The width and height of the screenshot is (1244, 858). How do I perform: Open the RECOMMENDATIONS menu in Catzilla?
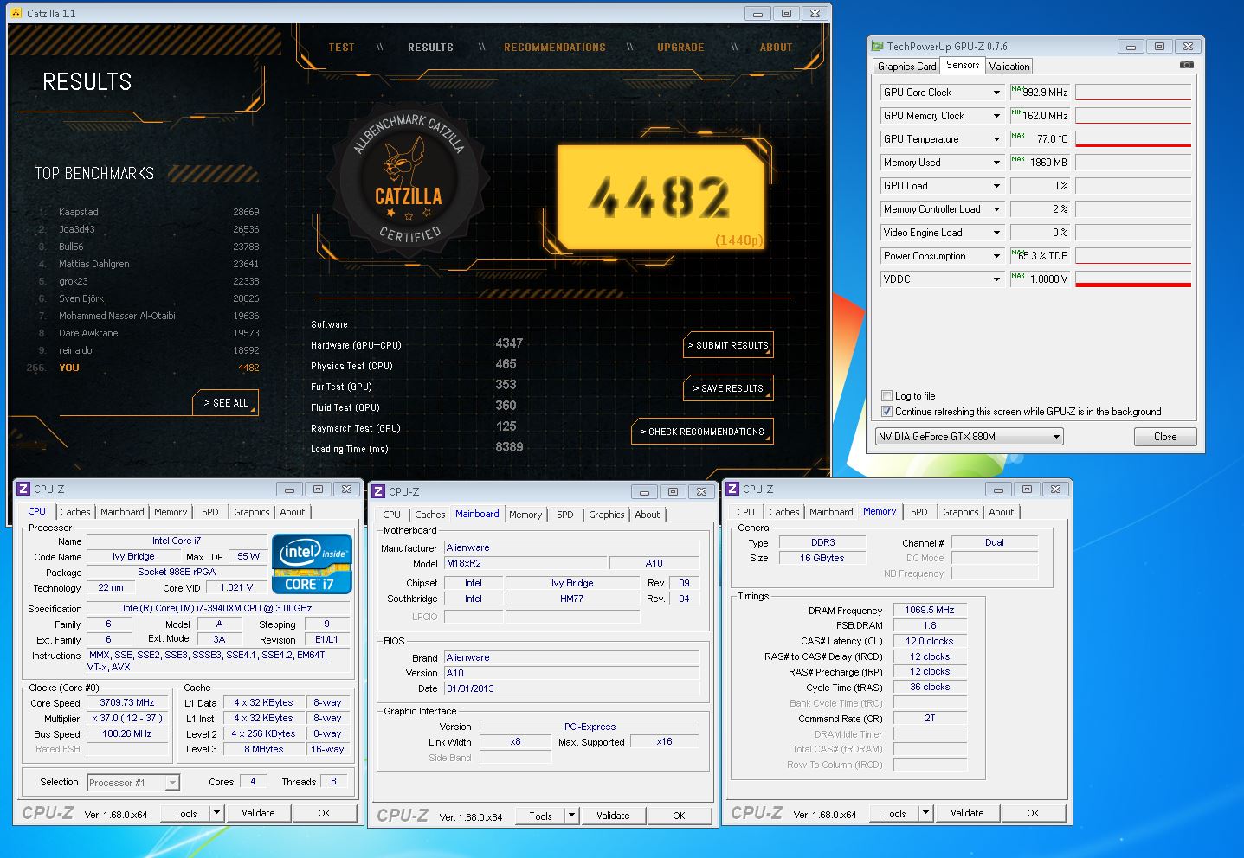coord(555,48)
